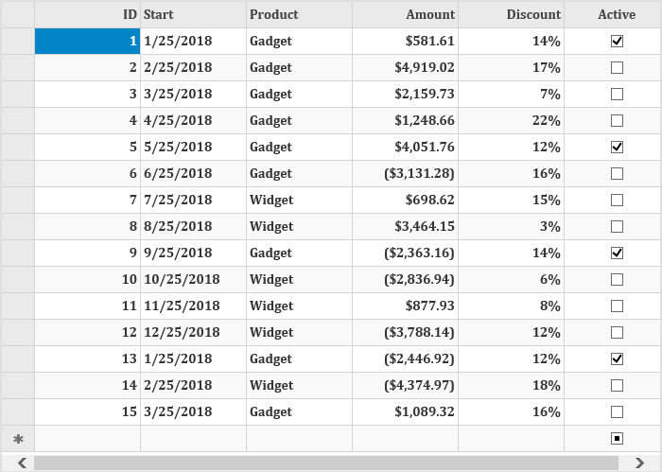662x472 pixels.
Task: Click the Product column header
Action: pos(299,14)
